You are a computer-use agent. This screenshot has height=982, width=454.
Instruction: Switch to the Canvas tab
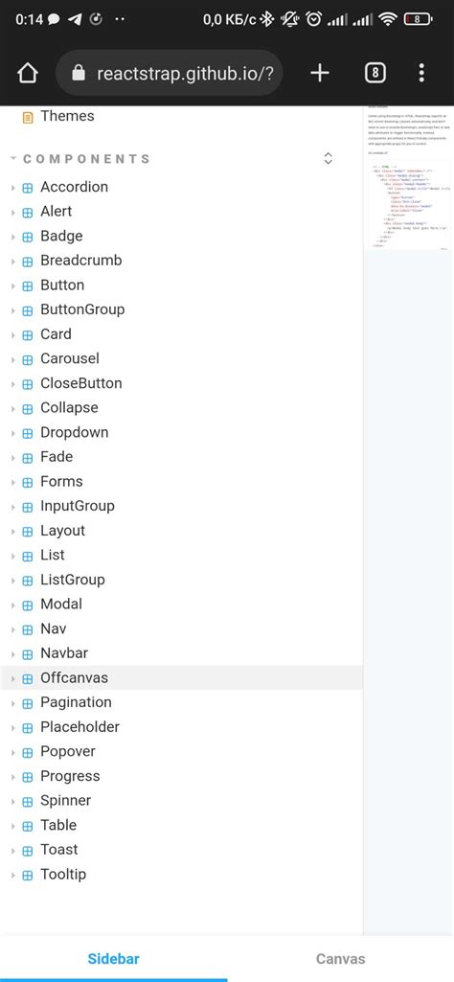pyautogui.click(x=340, y=959)
